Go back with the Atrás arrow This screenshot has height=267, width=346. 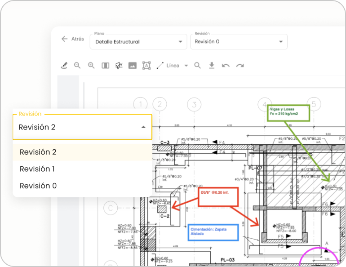(64, 39)
